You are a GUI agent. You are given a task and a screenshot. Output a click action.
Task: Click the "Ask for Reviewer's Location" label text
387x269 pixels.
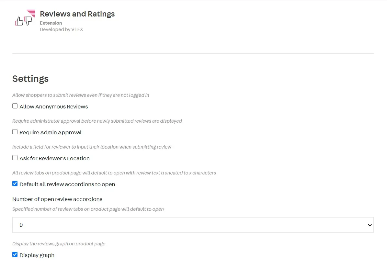tap(54, 158)
